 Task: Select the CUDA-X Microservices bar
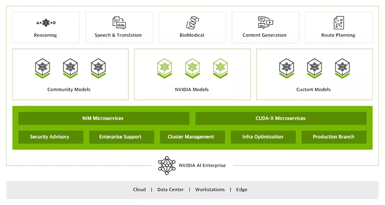click(281, 118)
